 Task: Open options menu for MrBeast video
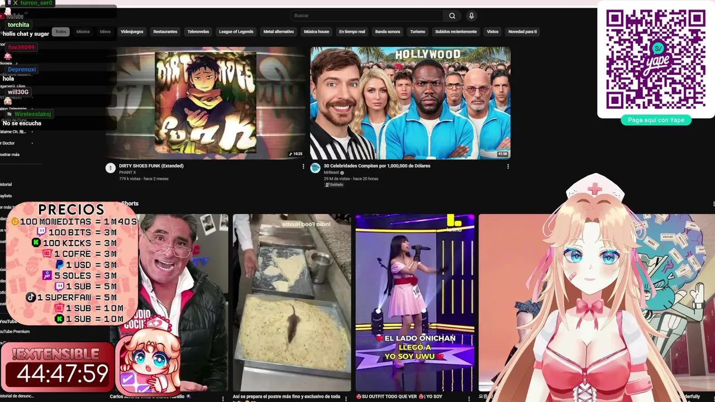508,166
